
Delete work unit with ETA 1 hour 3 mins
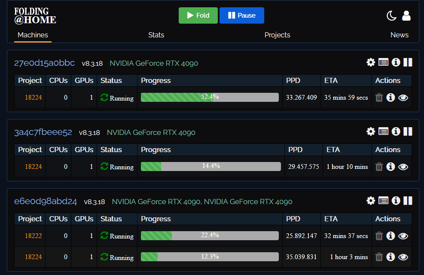[379, 257]
